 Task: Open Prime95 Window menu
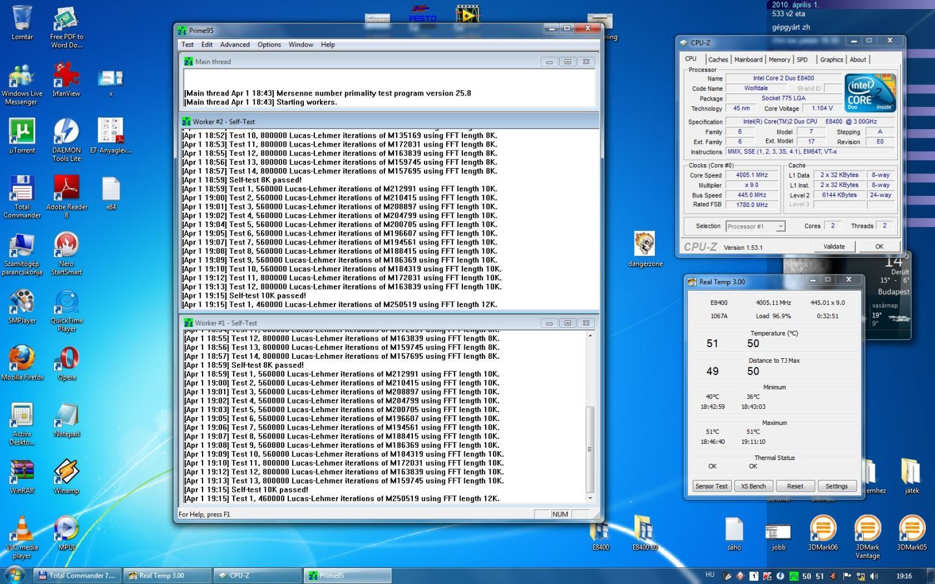[x=301, y=45]
